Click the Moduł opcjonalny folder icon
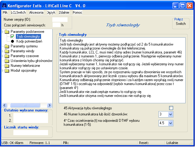 point(7,71)
